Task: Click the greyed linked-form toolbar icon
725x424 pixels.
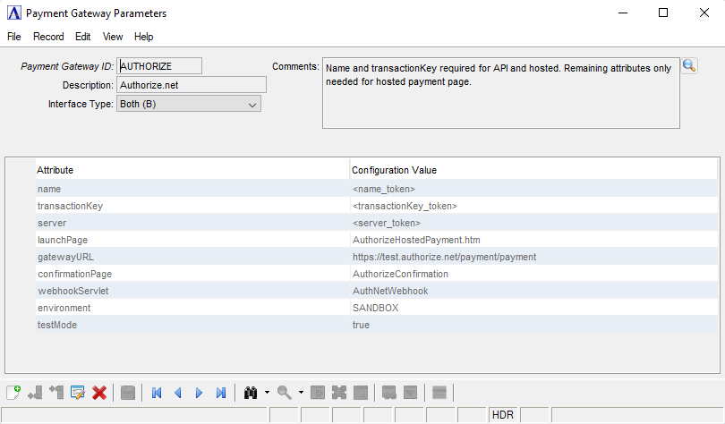Action: tap(389, 393)
